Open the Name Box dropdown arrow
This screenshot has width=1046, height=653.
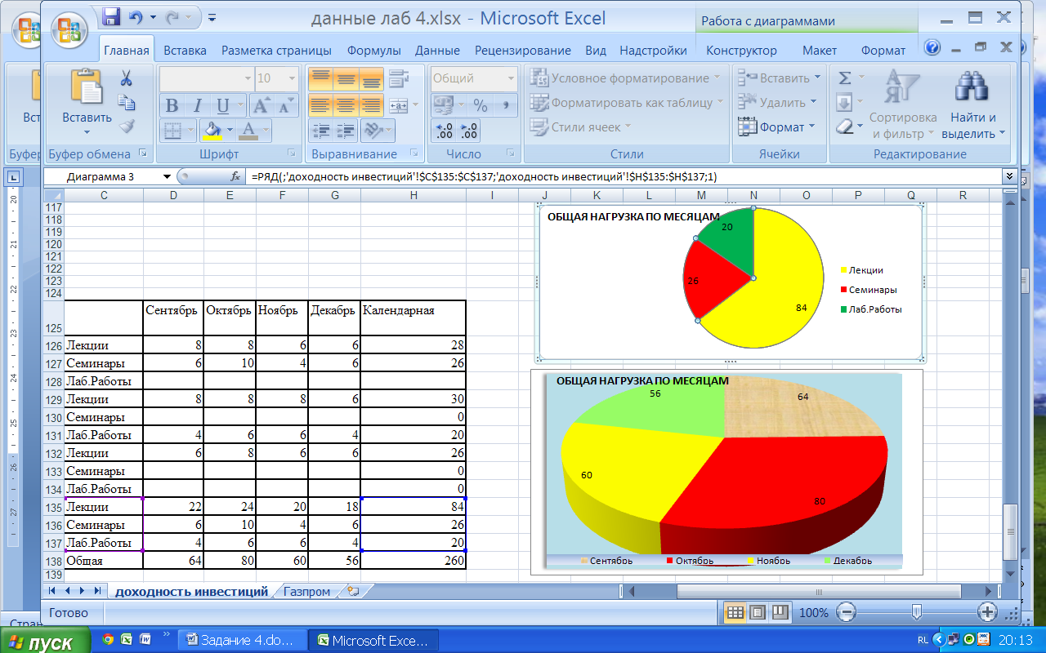(168, 176)
